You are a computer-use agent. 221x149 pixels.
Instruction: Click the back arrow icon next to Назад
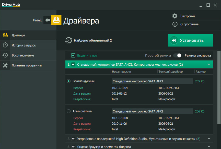(x=47, y=20)
